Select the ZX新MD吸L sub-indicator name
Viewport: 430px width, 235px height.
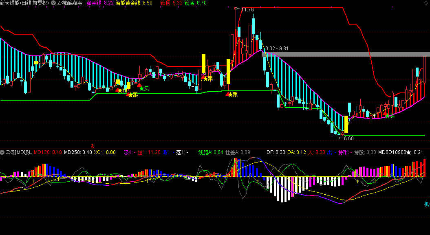19,152
